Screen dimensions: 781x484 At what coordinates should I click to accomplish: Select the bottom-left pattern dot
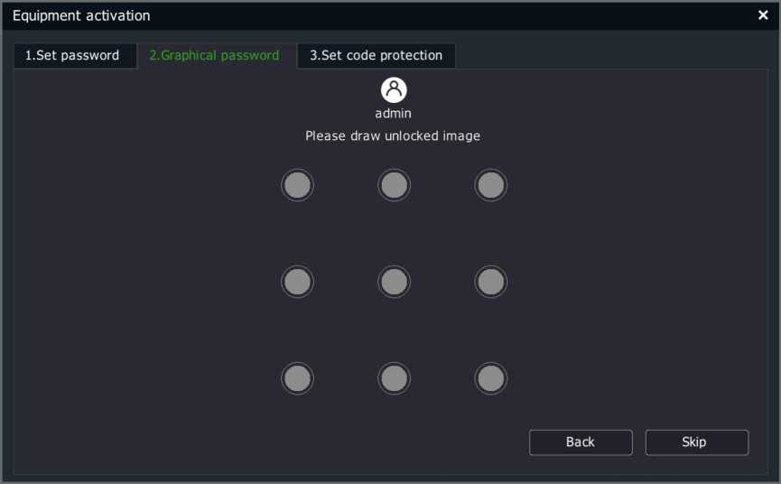[297, 378]
